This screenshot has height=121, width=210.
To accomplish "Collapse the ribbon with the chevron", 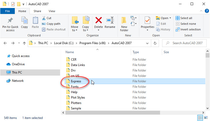I will pyautogui.click(x=201, y=11).
